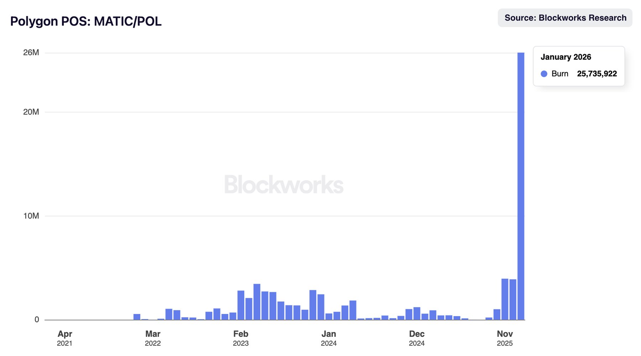This screenshot has height=356, width=641.
Task: Click the January 2026 tooltip heading
Action: click(566, 57)
